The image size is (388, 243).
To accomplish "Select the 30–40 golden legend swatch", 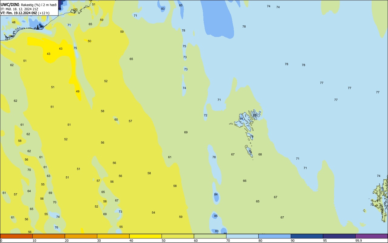I will point(113,236).
